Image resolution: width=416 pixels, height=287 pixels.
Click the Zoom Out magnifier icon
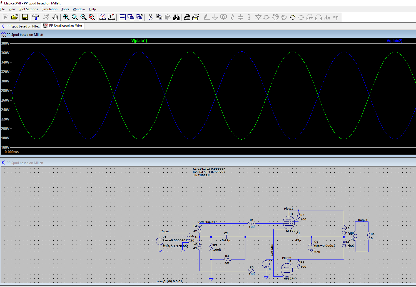point(83,17)
